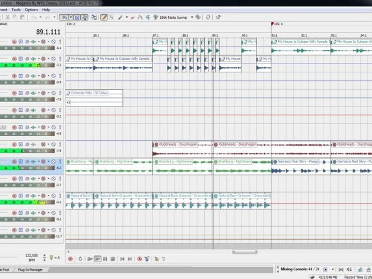Select the Draw pencil tool

point(104,17)
